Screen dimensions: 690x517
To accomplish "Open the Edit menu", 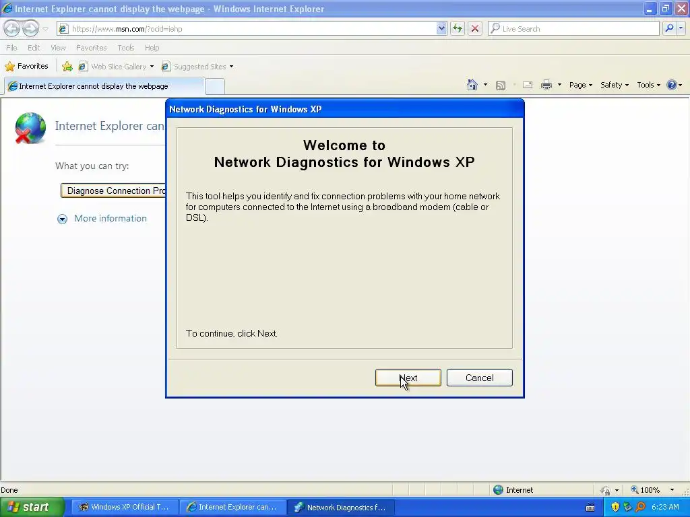I will point(34,48).
